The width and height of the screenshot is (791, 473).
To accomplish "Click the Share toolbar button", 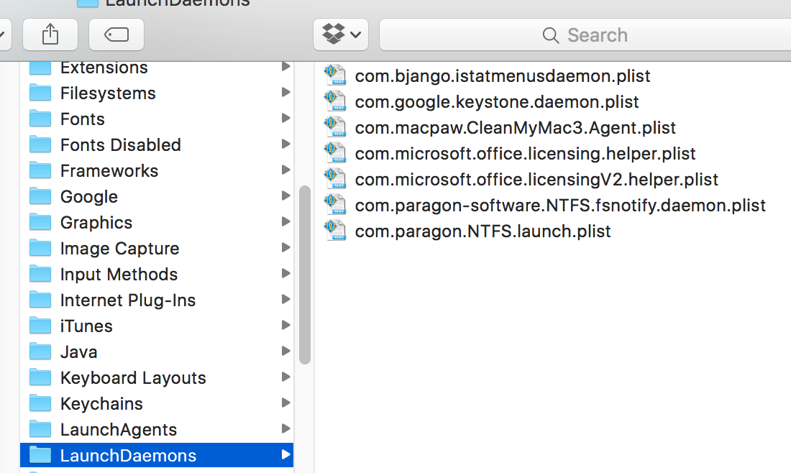I will coord(50,34).
